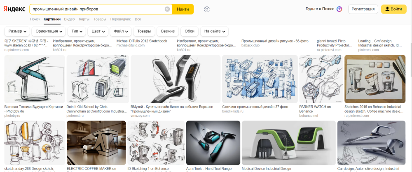412x172 pixels.
Task: Open the futuristic kettle sketch thumbnail
Action: pos(34,79)
